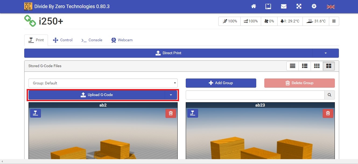Expand the Upload G-Code dropdown arrow
Screen dimensions: 358x164
click(x=171, y=95)
